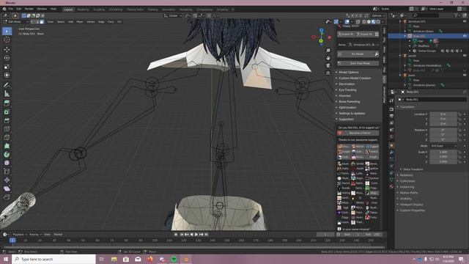Collapse the Supporters section
Image resolution: width=469 pixels, height=264 pixels.
pyautogui.click(x=346, y=119)
